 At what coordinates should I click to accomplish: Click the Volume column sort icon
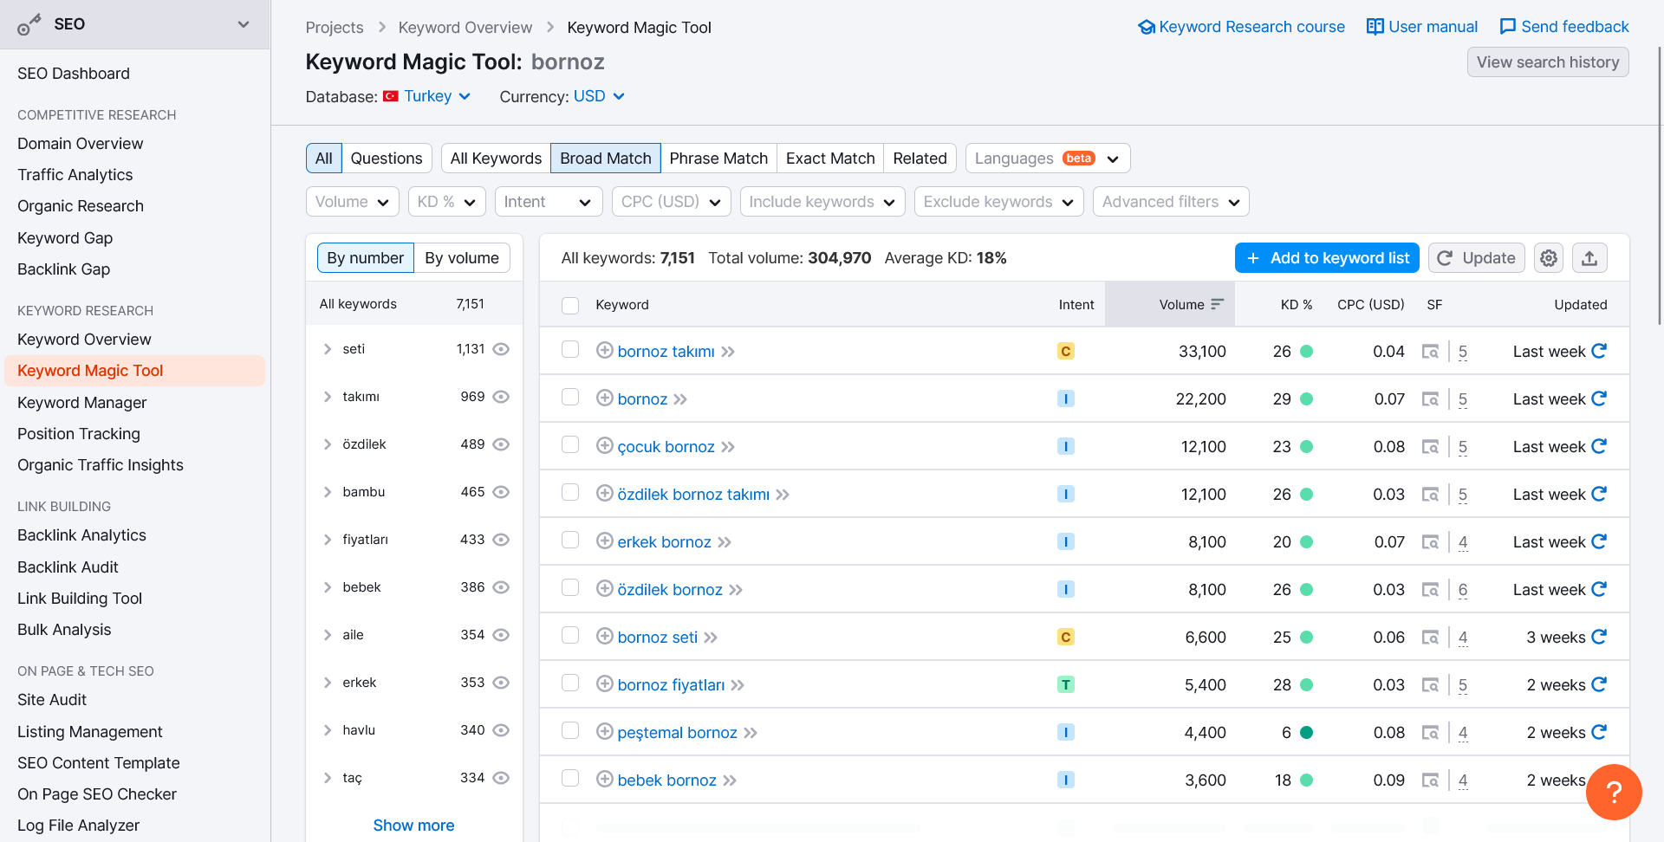click(1217, 304)
